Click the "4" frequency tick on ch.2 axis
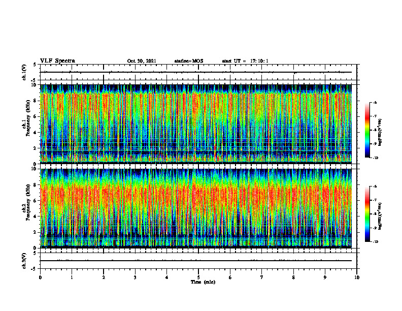The width and height of the screenshot is (402, 311). coord(36,216)
